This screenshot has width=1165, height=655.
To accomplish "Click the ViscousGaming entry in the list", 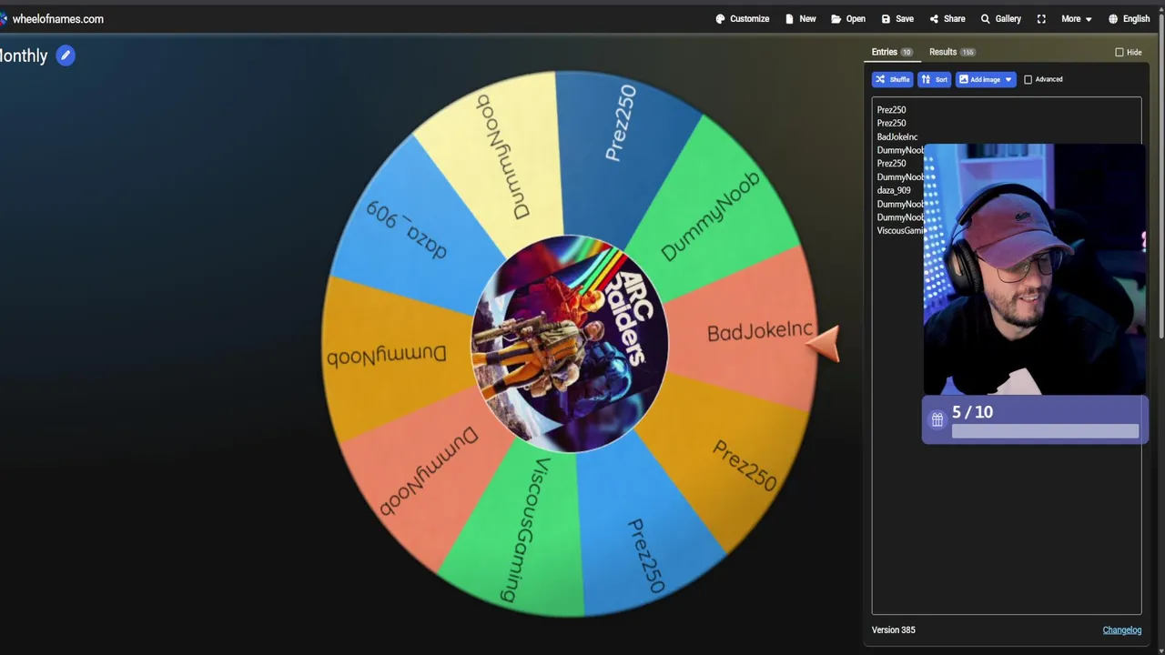I will pyautogui.click(x=900, y=230).
